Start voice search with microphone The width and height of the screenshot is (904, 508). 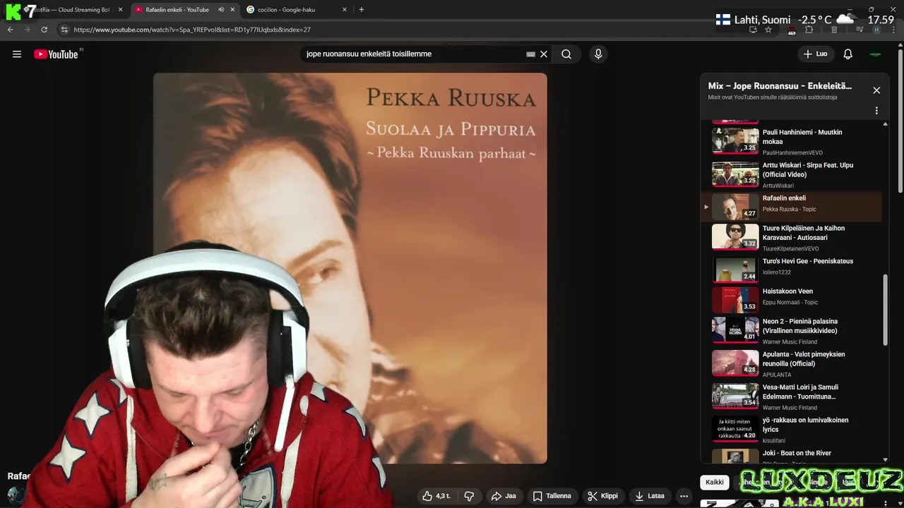598,54
